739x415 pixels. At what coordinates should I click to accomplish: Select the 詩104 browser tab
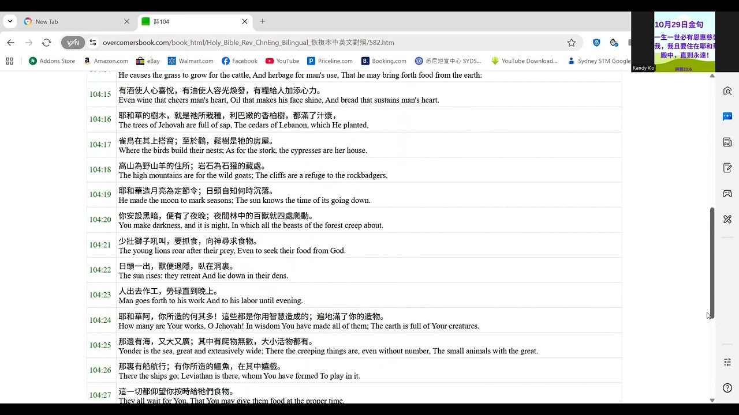point(195,21)
